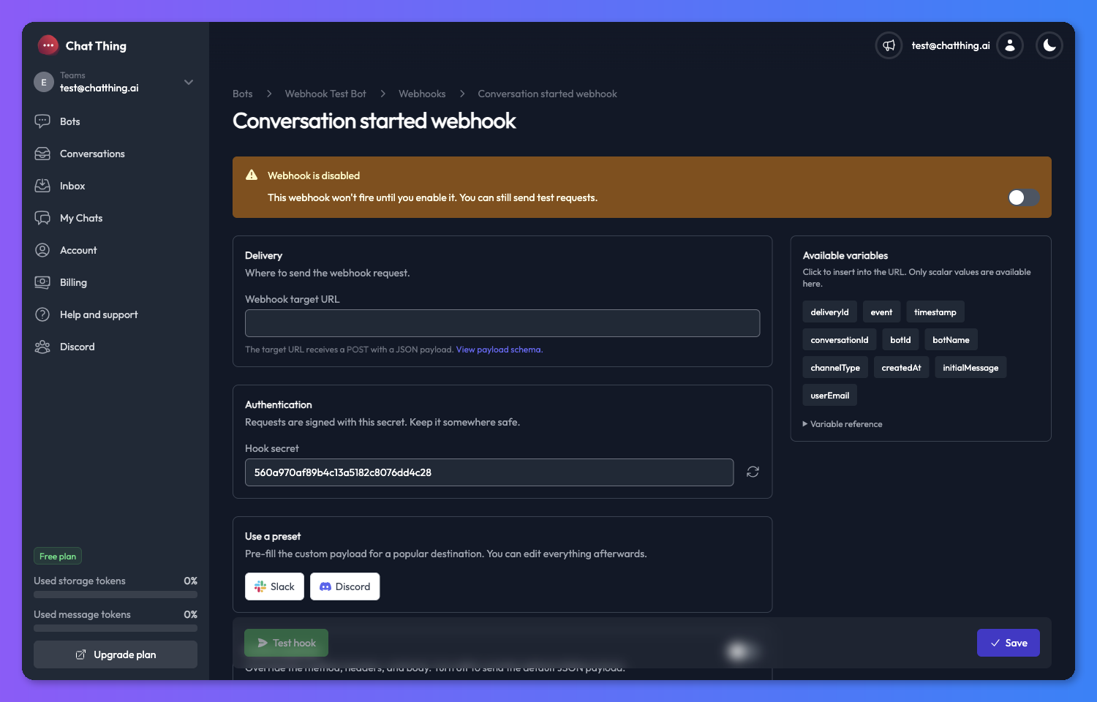This screenshot has width=1097, height=702.
Task: Go to Inbox in the sidebar
Action: coord(116,186)
